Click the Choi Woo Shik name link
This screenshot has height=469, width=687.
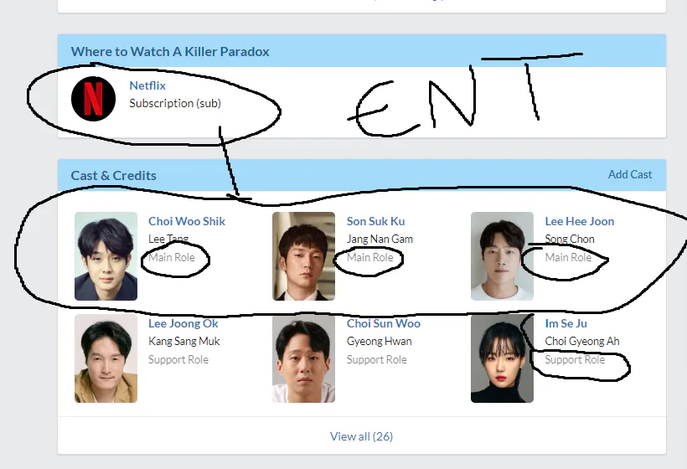(187, 221)
